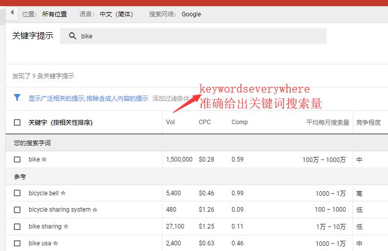Star the bicycle bell keyword
388x251 pixels.
coord(63,193)
